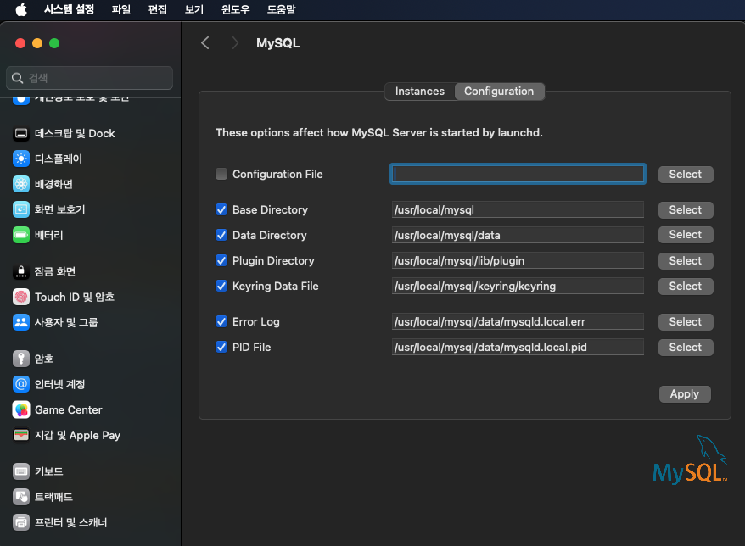Click the Keyboard (키보드) icon
The image size is (745, 546).
click(21, 471)
